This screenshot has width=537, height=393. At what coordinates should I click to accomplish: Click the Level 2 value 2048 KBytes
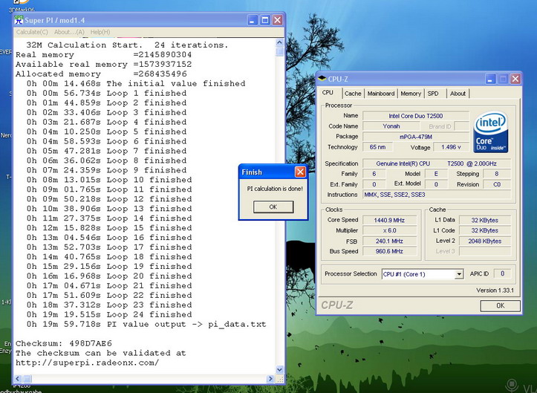tap(484, 241)
